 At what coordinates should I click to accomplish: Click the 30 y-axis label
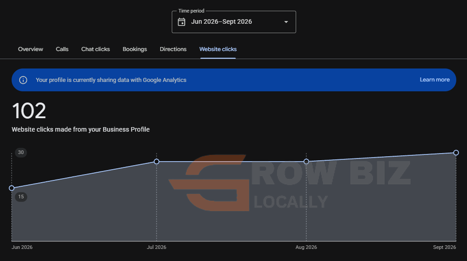[21, 153]
